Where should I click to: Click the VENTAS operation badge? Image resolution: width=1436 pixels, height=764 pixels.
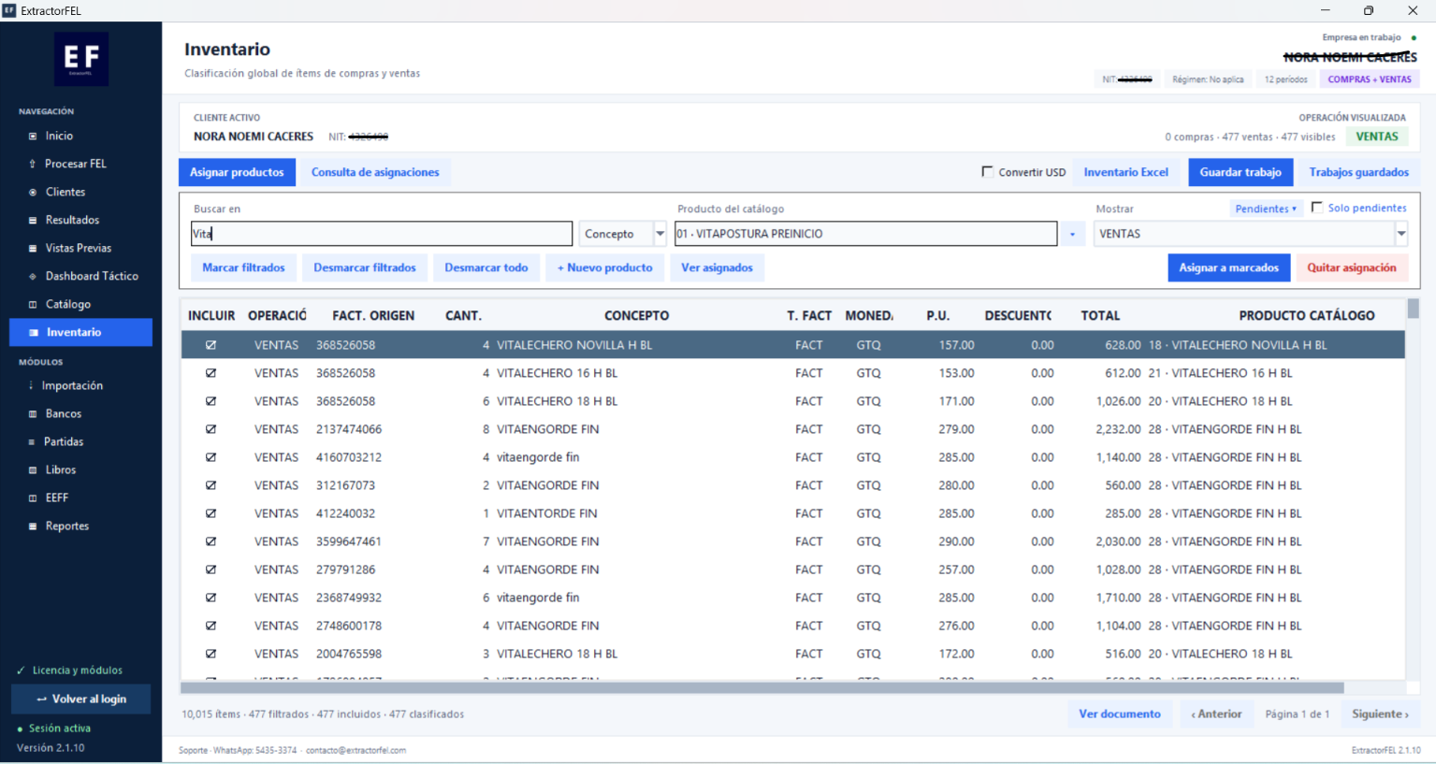click(x=1377, y=137)
